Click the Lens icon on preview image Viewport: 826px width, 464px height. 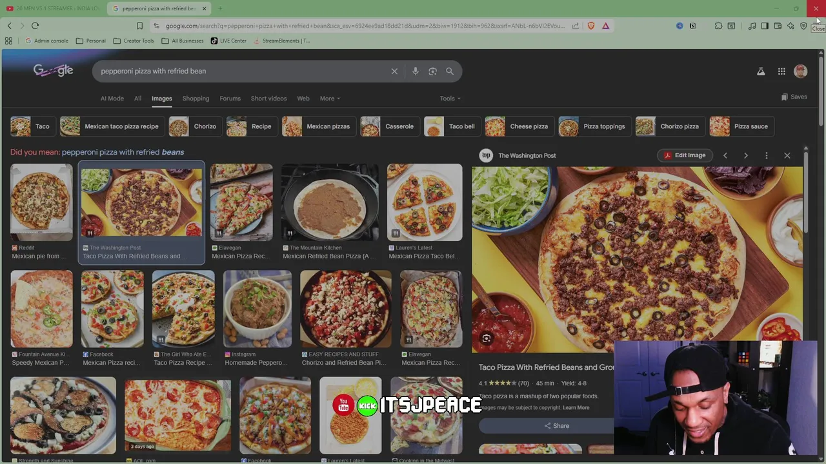[487, 338]
